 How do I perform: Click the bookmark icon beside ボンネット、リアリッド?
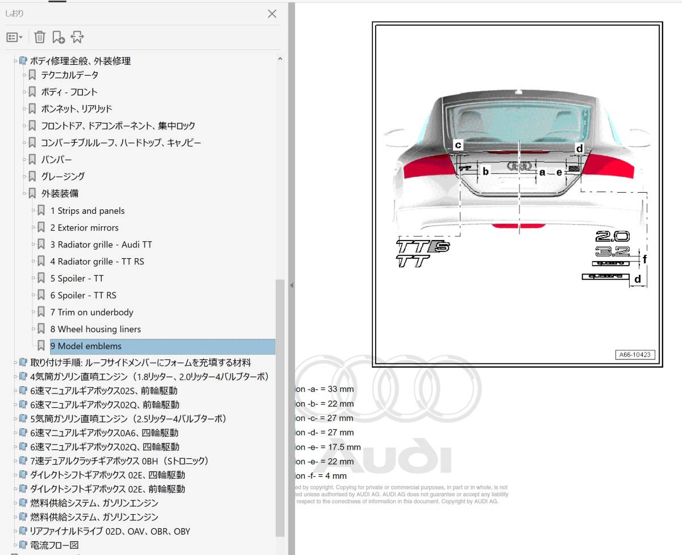tap(32, 109)
